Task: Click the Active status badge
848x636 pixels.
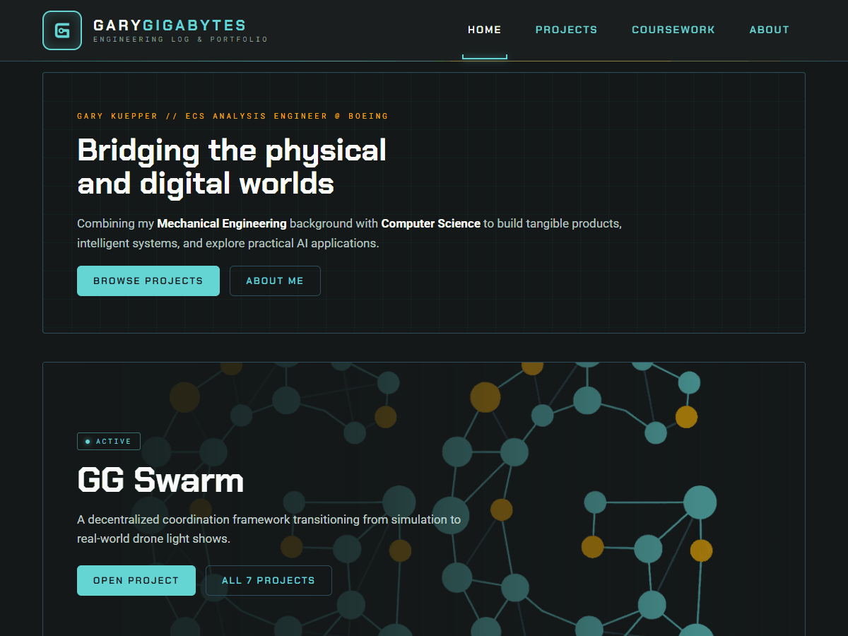Action: coord(109,441)
